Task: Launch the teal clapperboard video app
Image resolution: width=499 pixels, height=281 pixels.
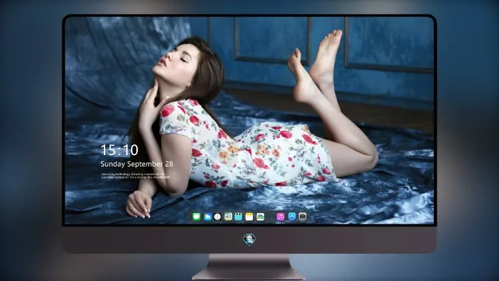Action: [x=239, y=217]
